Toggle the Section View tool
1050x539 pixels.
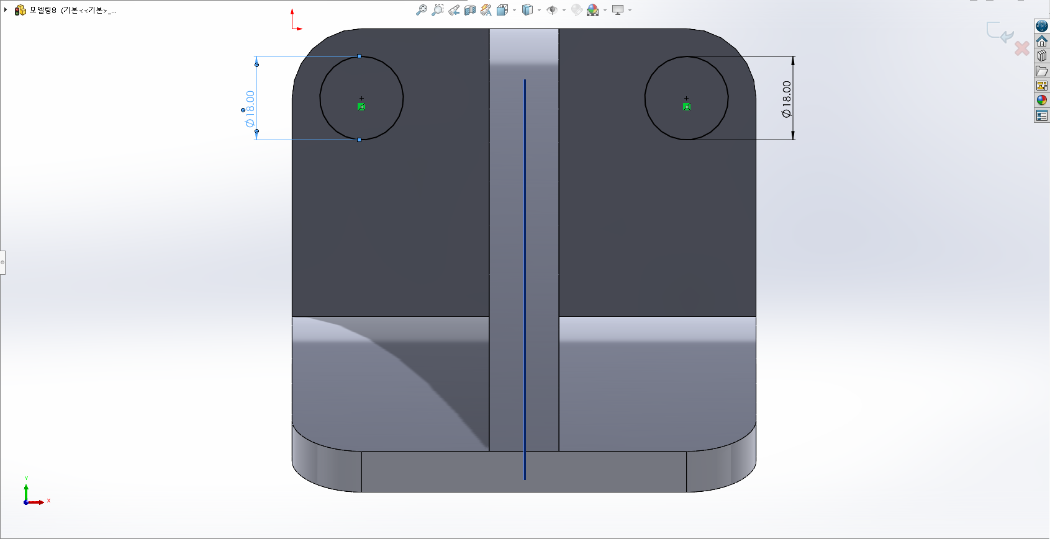pyautogui.click(x=470, y=10)
